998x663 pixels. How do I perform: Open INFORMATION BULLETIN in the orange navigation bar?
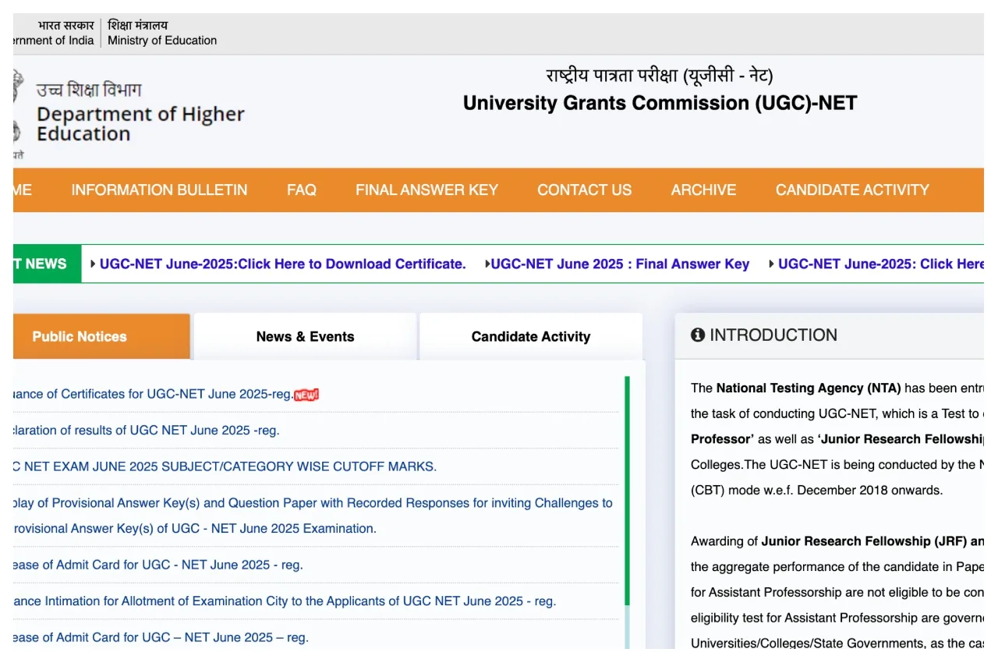159,190
